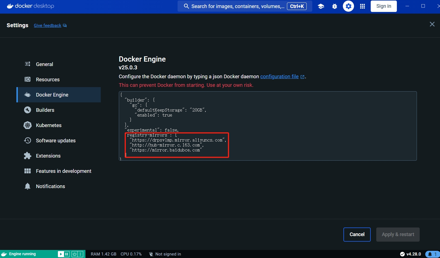Viewport: 440px width, 258px height.
Task: Click inside the daemon JSON editor
Action: [268, 126]
